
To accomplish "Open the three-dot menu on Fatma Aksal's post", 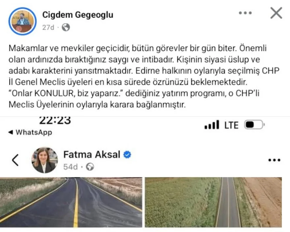I will [274, 160].
